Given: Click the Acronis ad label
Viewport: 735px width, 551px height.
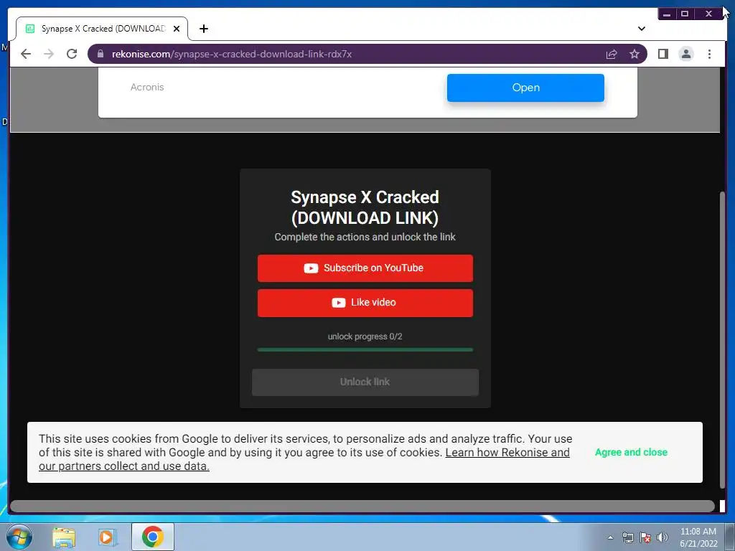Looking at the screenshot, I should 147,87.
